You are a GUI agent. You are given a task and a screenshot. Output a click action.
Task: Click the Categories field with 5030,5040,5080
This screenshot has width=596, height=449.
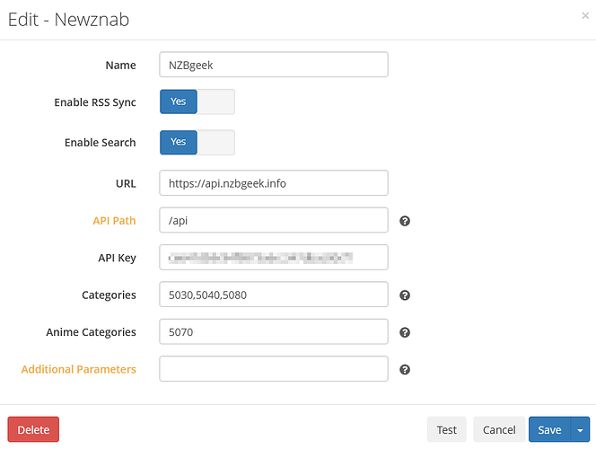[273, 295]
